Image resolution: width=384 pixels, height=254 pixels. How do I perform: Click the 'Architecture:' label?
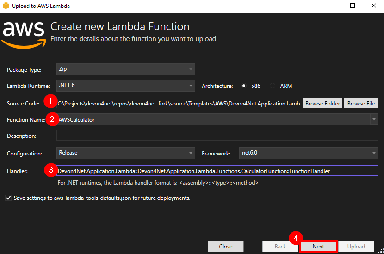[217, 86]
